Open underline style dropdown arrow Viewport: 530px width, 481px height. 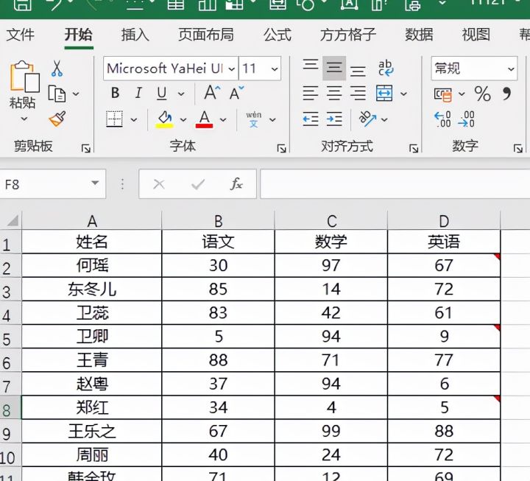tap(181, 94)
